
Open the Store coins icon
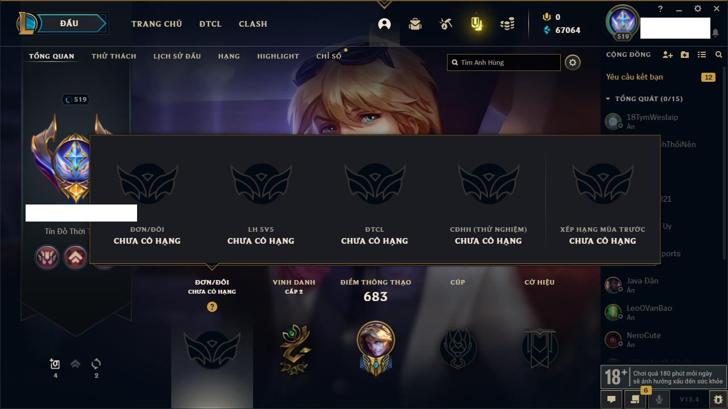pyautogui.click(x=507, y=24)
